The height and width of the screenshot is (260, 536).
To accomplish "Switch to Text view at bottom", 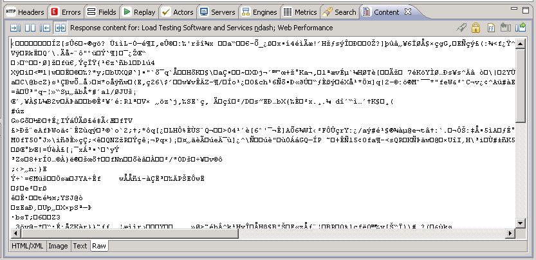I will coord(80,246).
